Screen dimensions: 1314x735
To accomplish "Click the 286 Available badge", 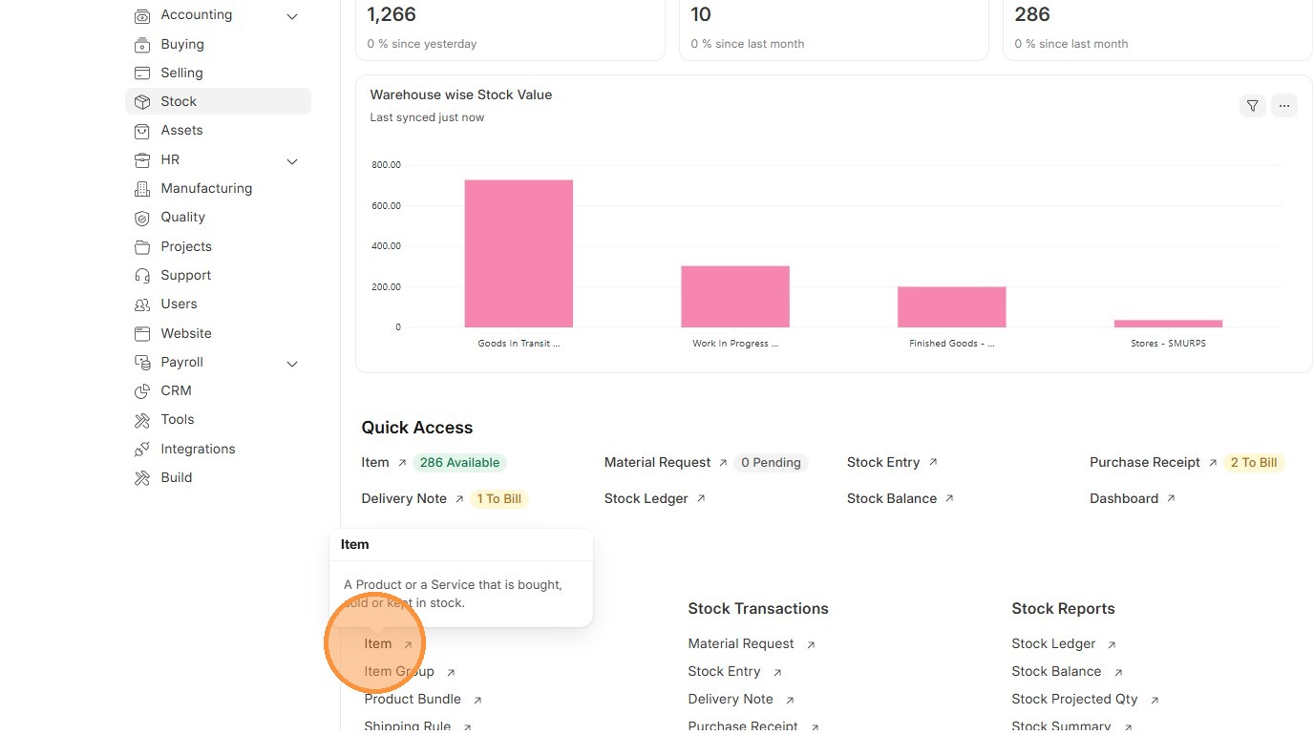I will pos(459,463).
